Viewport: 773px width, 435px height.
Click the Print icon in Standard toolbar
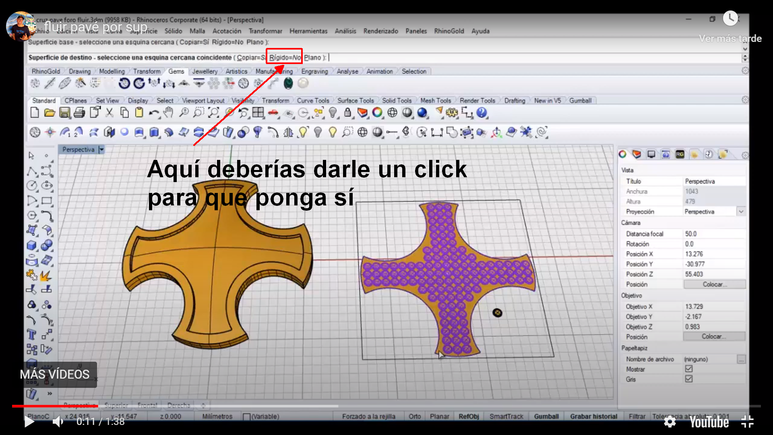pos(79,113)
